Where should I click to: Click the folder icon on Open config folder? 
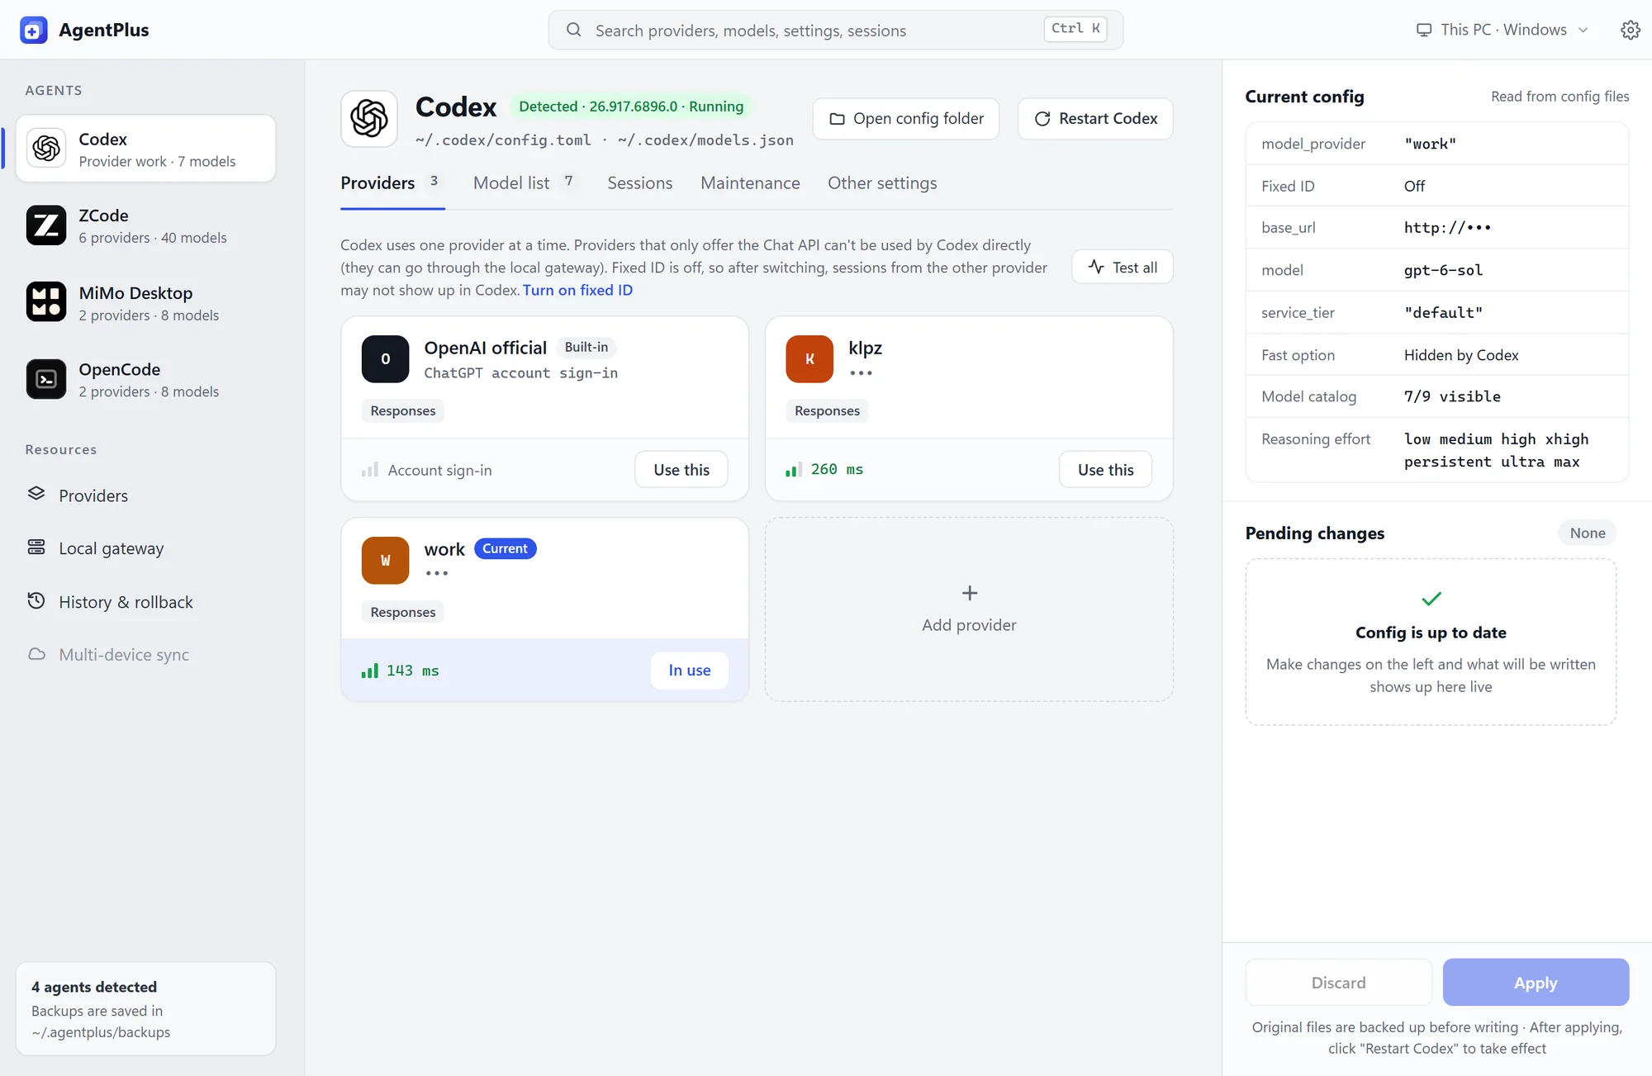point(837,119)
